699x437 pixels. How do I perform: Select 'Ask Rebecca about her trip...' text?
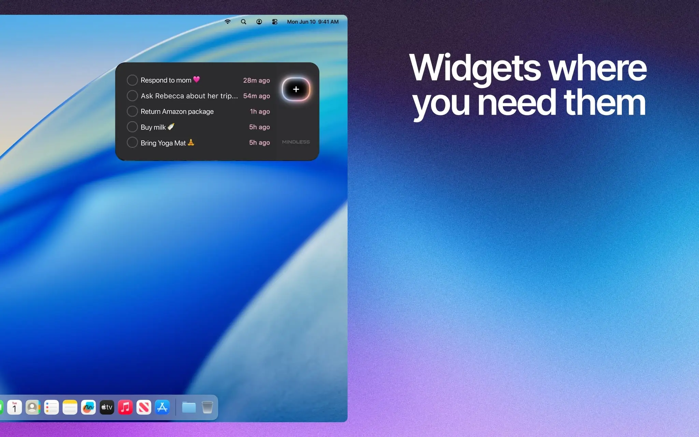point(189,96)
